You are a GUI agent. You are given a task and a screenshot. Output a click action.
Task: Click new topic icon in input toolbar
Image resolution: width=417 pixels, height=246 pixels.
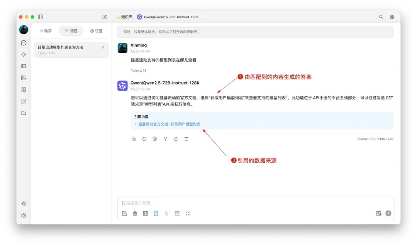(x=124, y=214)
